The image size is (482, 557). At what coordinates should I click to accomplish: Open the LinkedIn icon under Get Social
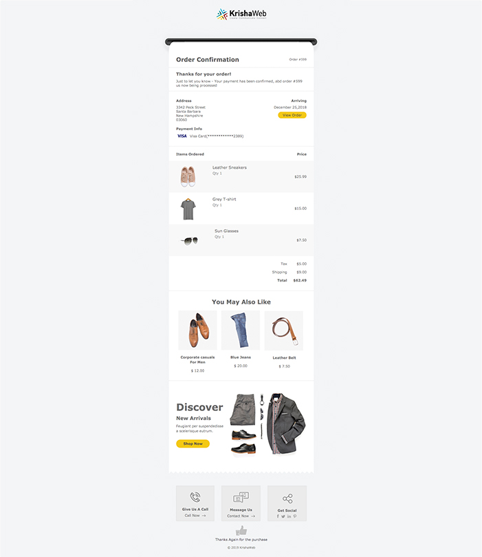(289, 516)
